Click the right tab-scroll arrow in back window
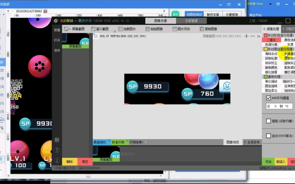 [164, 11]
